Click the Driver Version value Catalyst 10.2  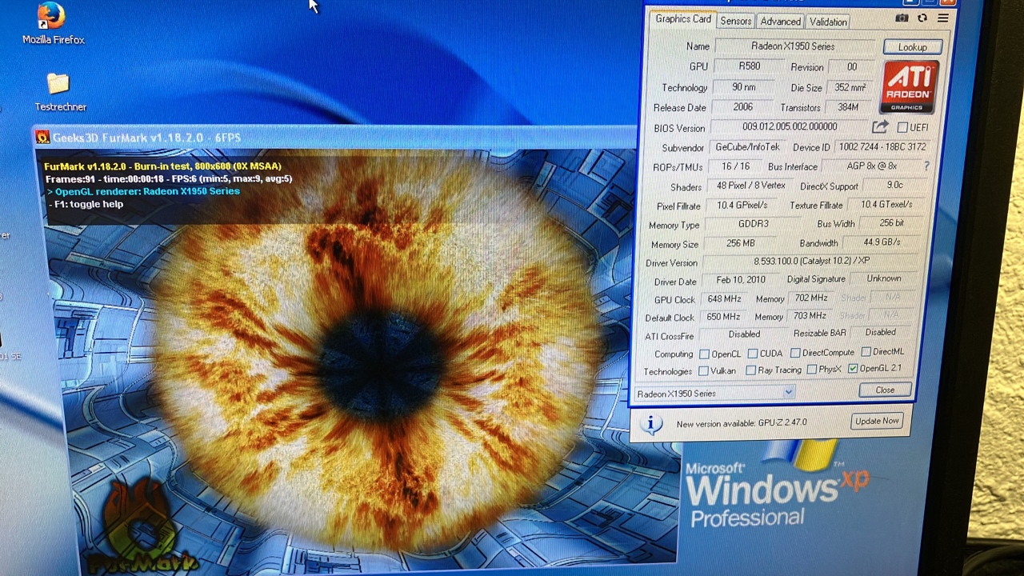811,261
